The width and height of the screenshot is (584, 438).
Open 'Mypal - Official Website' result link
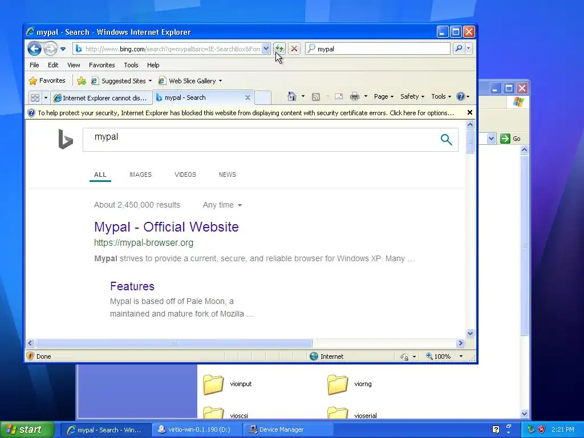pos(166,227)
